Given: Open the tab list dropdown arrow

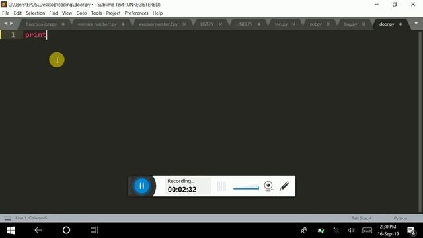Looking at the screenshot, I should 416,24.
